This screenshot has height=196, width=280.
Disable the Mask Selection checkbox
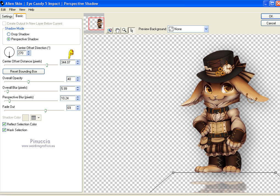point(4,130)
